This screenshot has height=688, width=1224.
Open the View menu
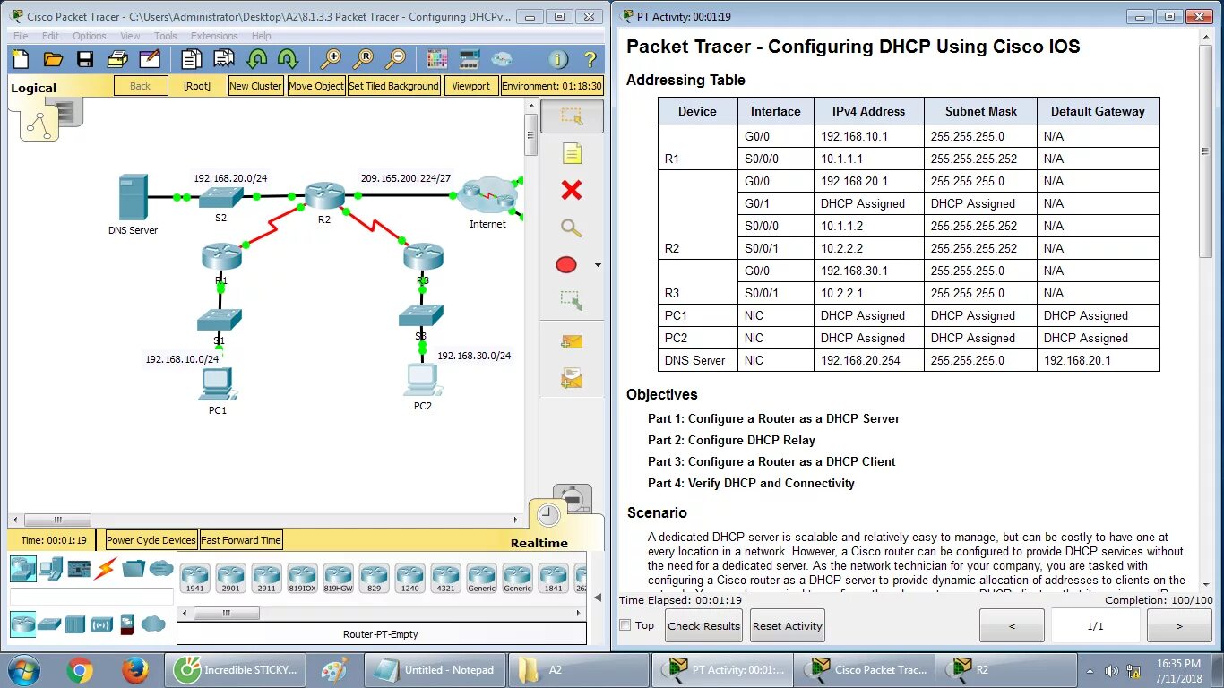tap(130, 36)
